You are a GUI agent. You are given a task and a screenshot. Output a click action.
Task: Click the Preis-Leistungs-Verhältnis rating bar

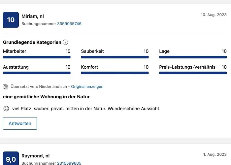tap(193, 73)
